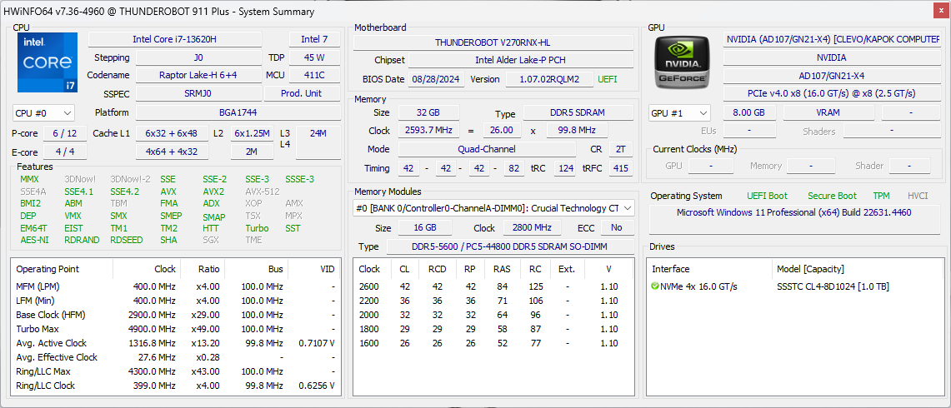Click the Windows 11 Professional OS field
This screenshot has height=408, width=951.
pyautogui.click(x=793, y=212)
